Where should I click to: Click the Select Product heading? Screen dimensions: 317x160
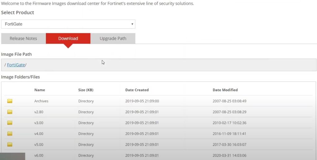pyautogui.click(x=18, y=12)
